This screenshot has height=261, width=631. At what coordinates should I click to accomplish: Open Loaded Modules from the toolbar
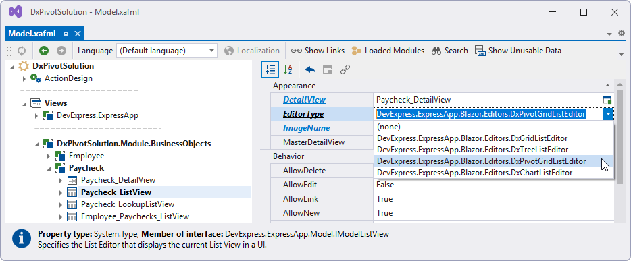point(388,51)
